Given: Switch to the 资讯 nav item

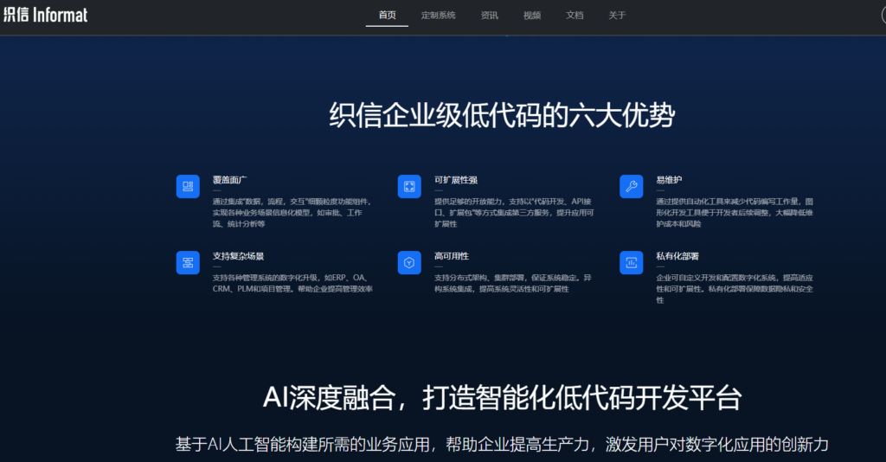Looking at the screenshot, I should click(x=490, y=15).
